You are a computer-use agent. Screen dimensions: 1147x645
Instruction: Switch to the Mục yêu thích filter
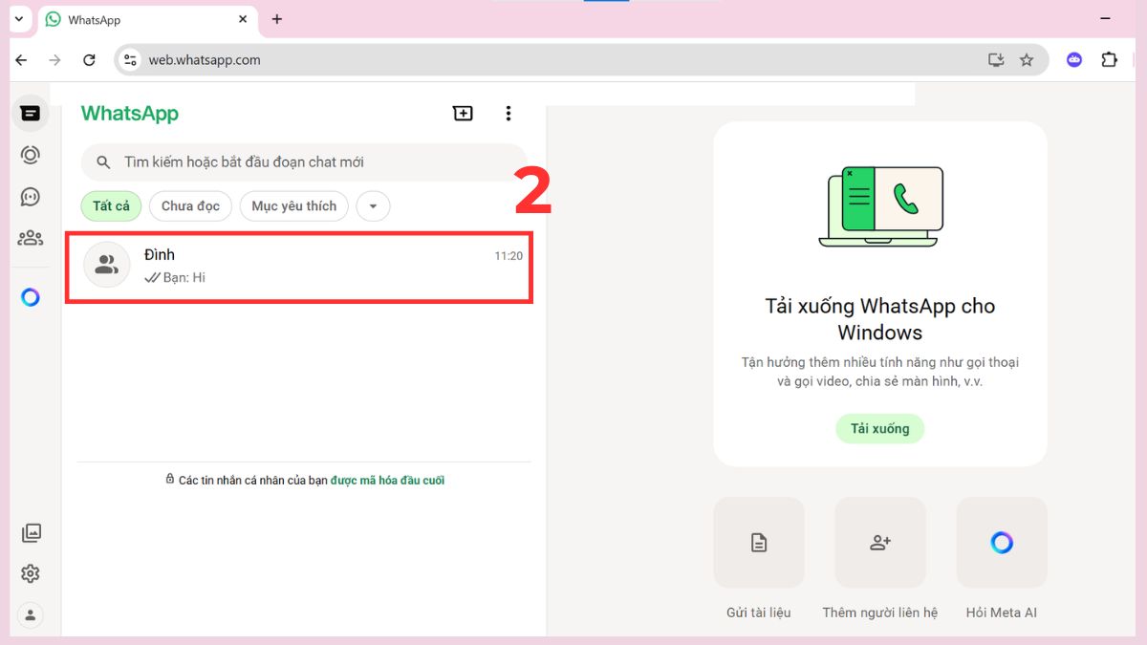293,205
